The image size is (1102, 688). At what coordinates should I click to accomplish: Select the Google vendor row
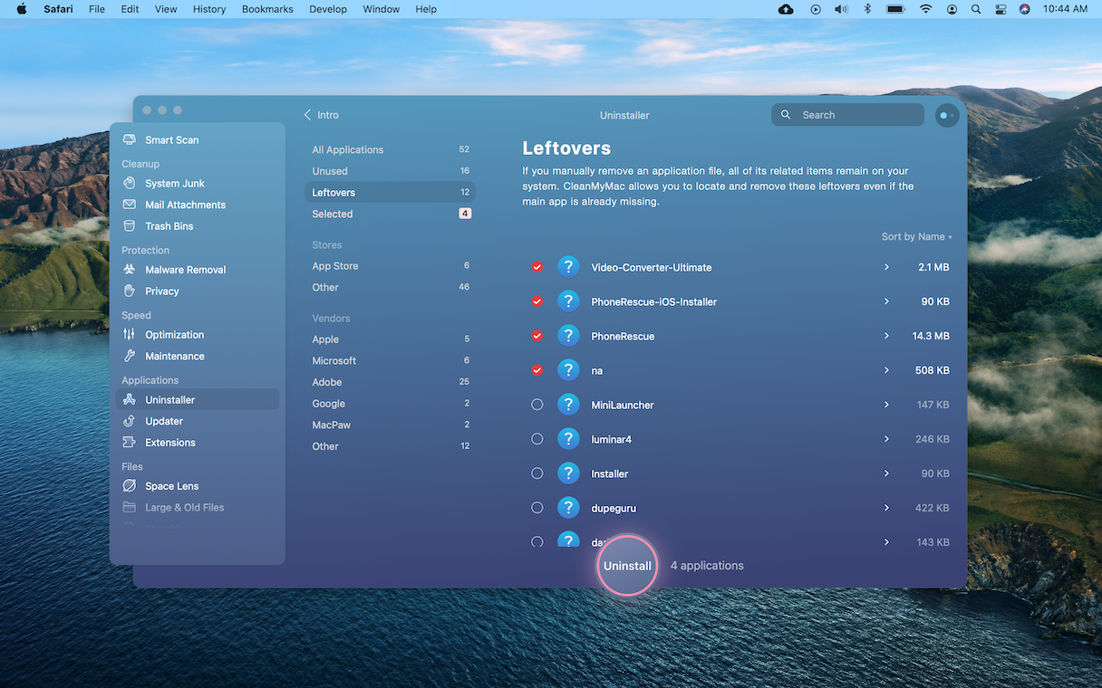(x=391, y=404)
